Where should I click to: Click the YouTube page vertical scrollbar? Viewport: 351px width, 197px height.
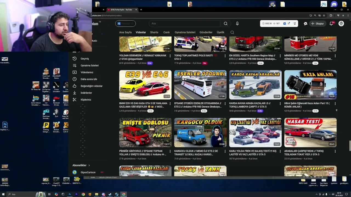[350, 145]
